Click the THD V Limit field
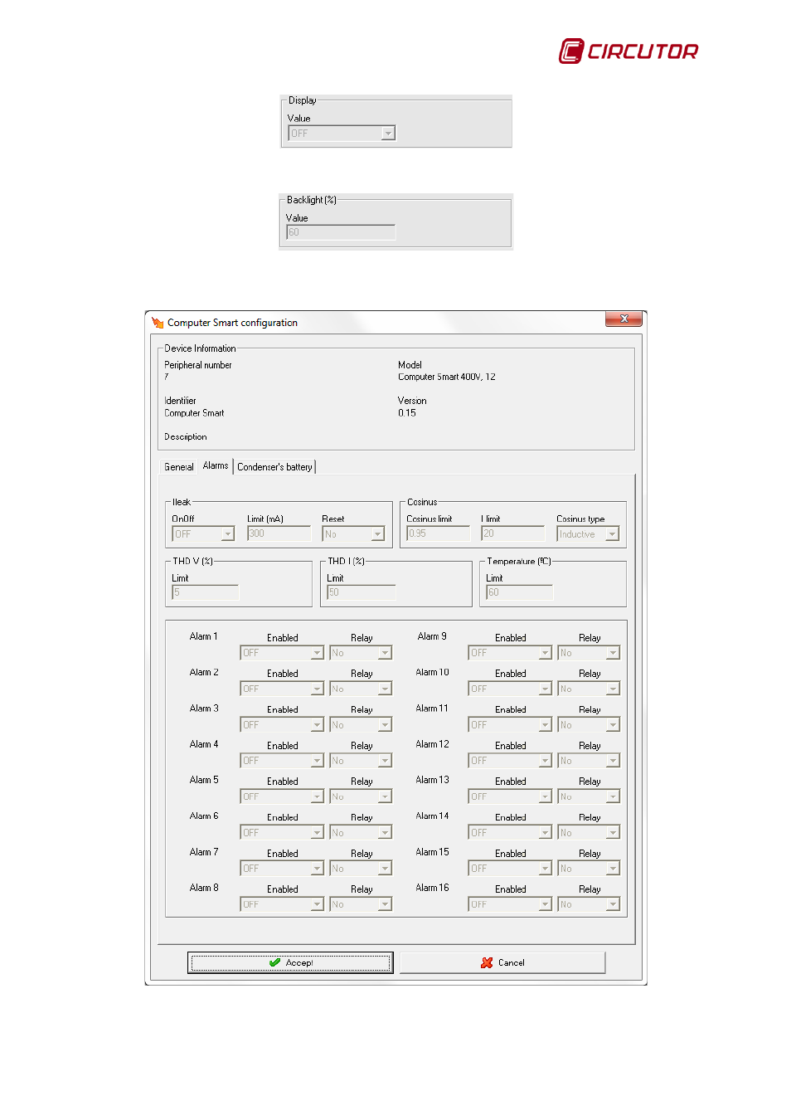The width and height of the screenshot is (791, 1120). click(x=205, y=592)
